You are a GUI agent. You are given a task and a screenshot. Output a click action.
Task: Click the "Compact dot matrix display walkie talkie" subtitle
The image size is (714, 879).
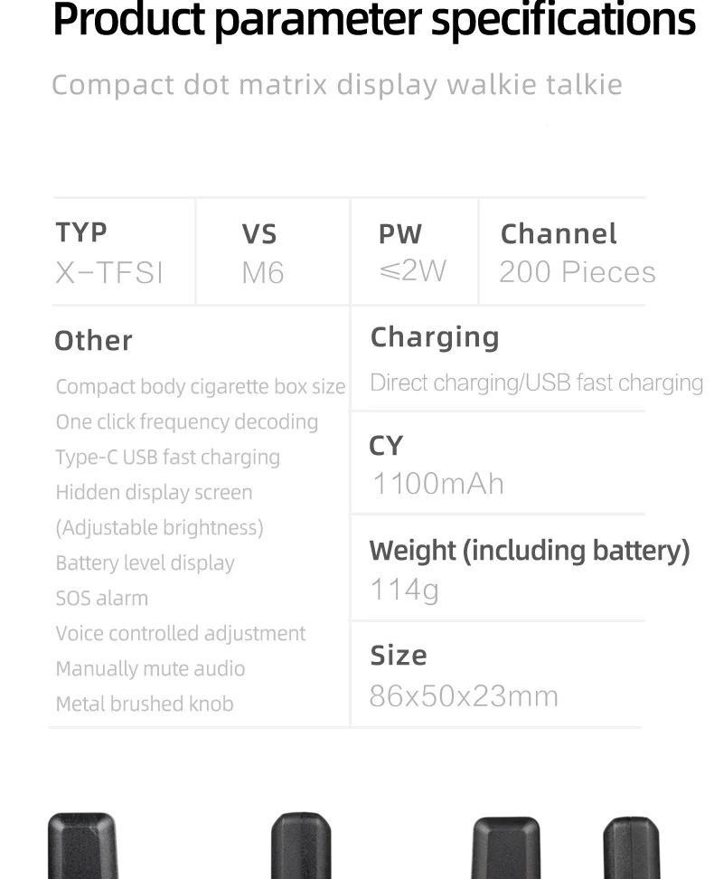click(337, 85)
